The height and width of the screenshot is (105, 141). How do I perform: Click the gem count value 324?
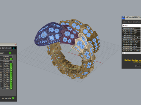[14, 48]
